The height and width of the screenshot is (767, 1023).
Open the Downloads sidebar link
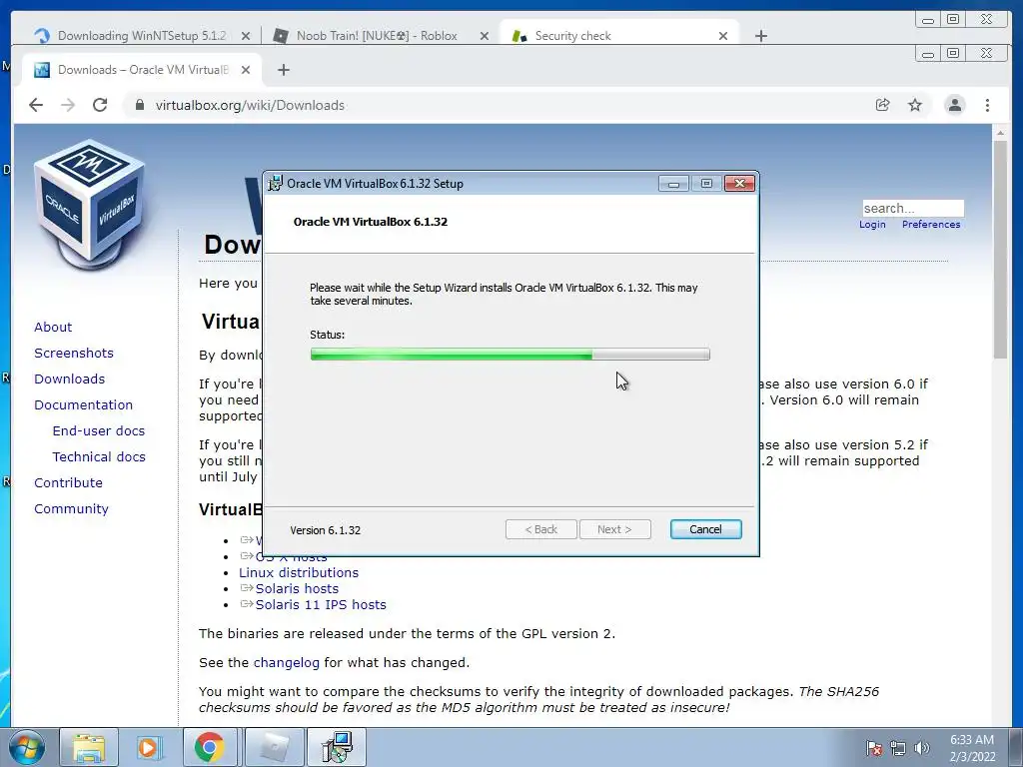69,380
